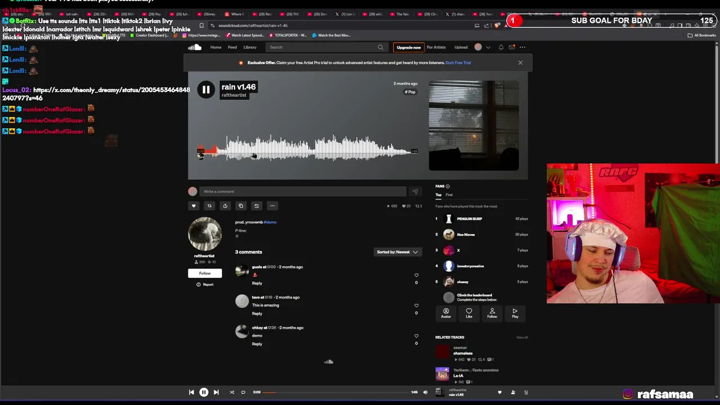Screen dimensions: 720x405
Task: Like ohkay's comment
Action: pyautogui.click(x=416, y=336)
